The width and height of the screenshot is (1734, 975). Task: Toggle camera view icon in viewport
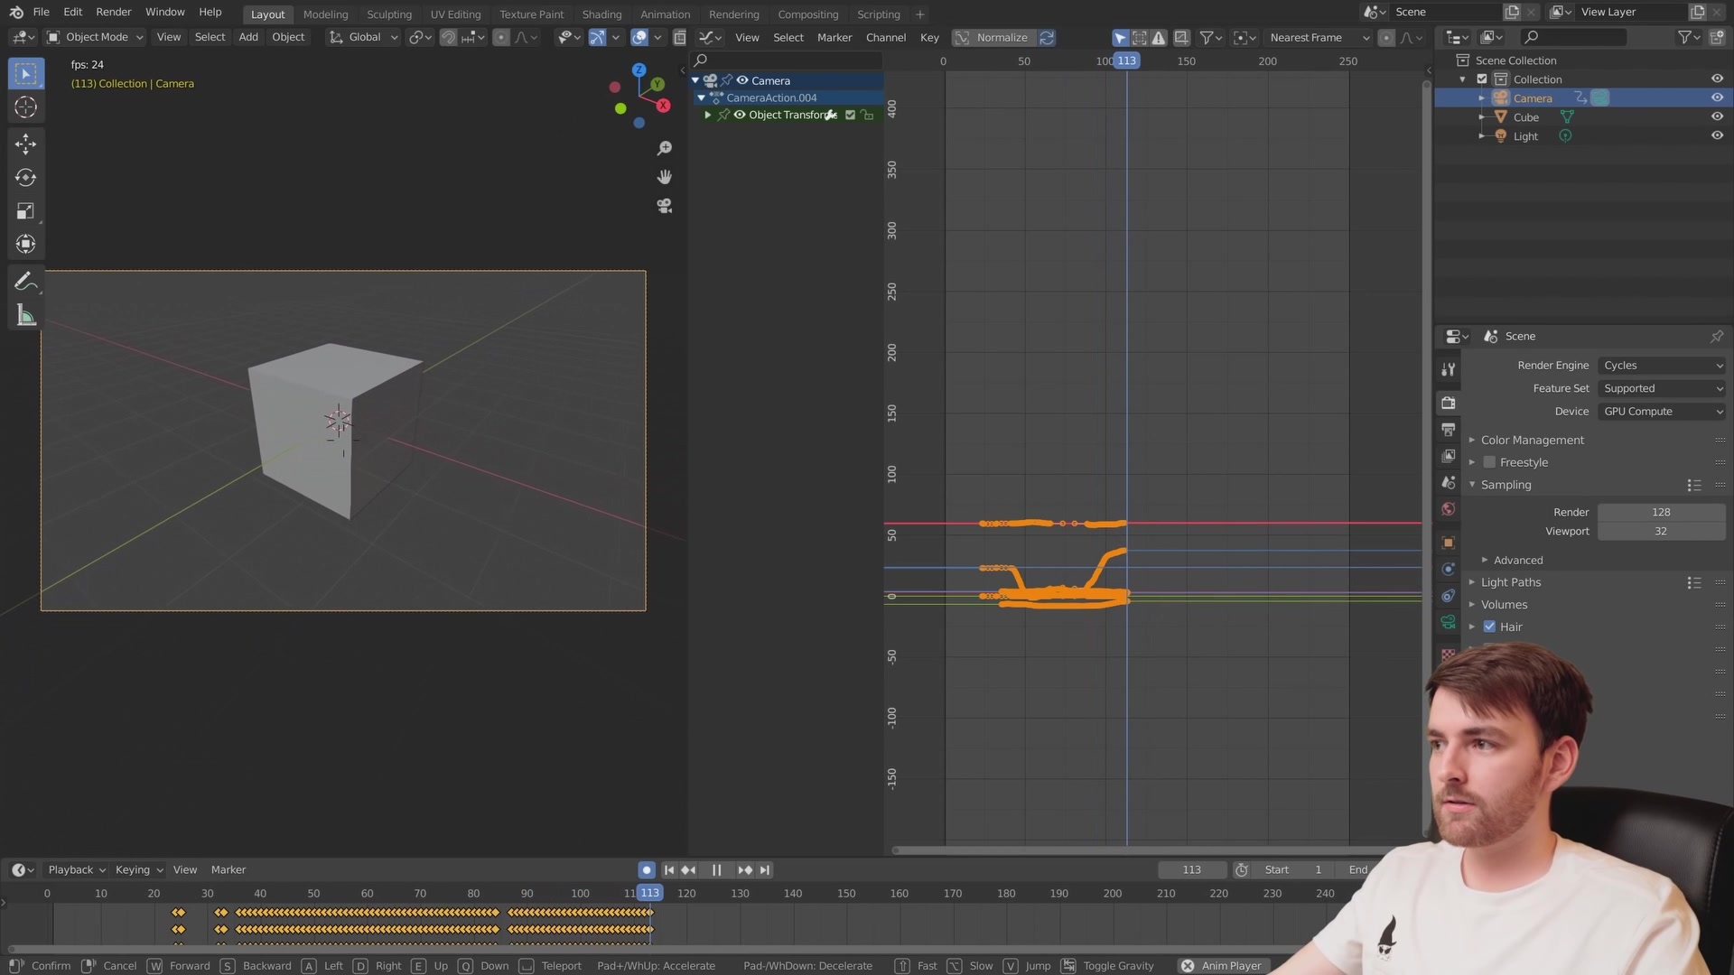coord(665,207)
